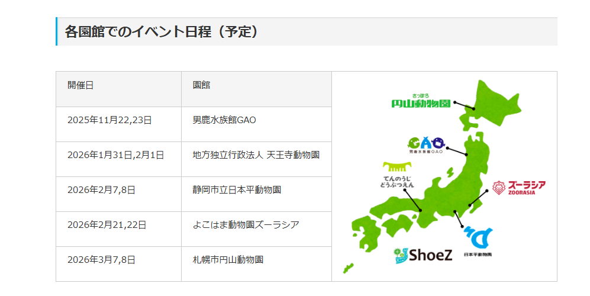Click the 札幌市円山動物園 venue cell
The height and width of the screenshot is (296, 590).
click(228, 260)
